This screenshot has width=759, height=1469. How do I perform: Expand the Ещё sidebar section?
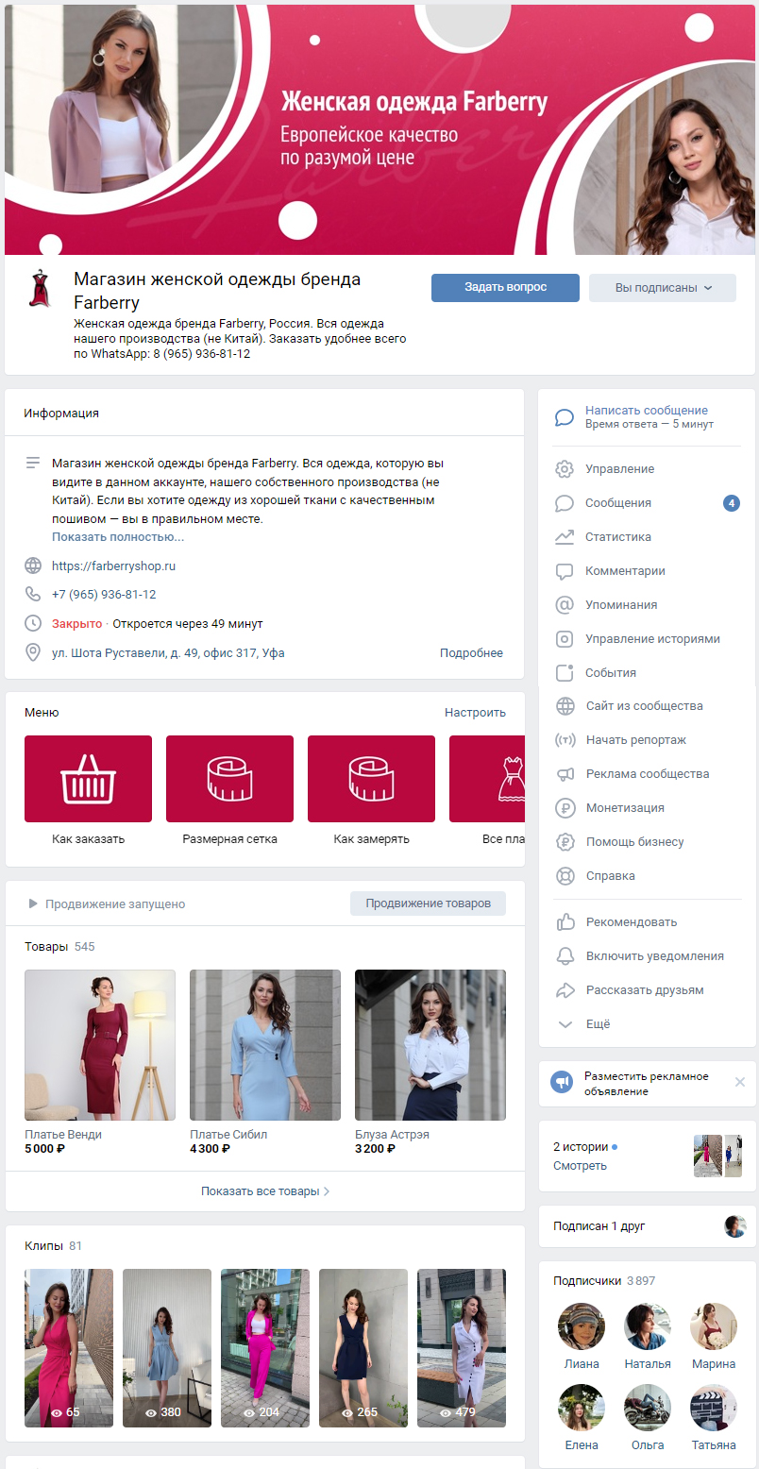[598, 1024]
